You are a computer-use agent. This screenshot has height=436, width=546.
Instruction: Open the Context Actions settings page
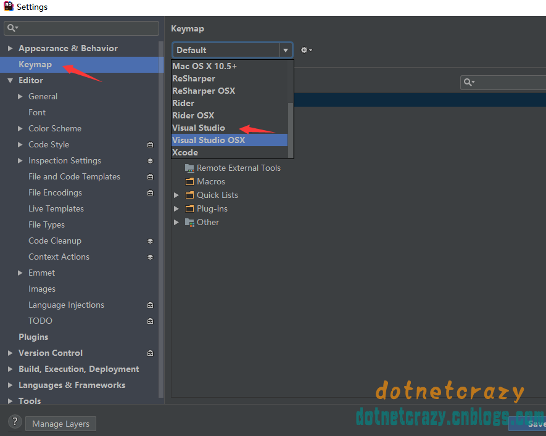pyautogui.click(x=59, y=257)
